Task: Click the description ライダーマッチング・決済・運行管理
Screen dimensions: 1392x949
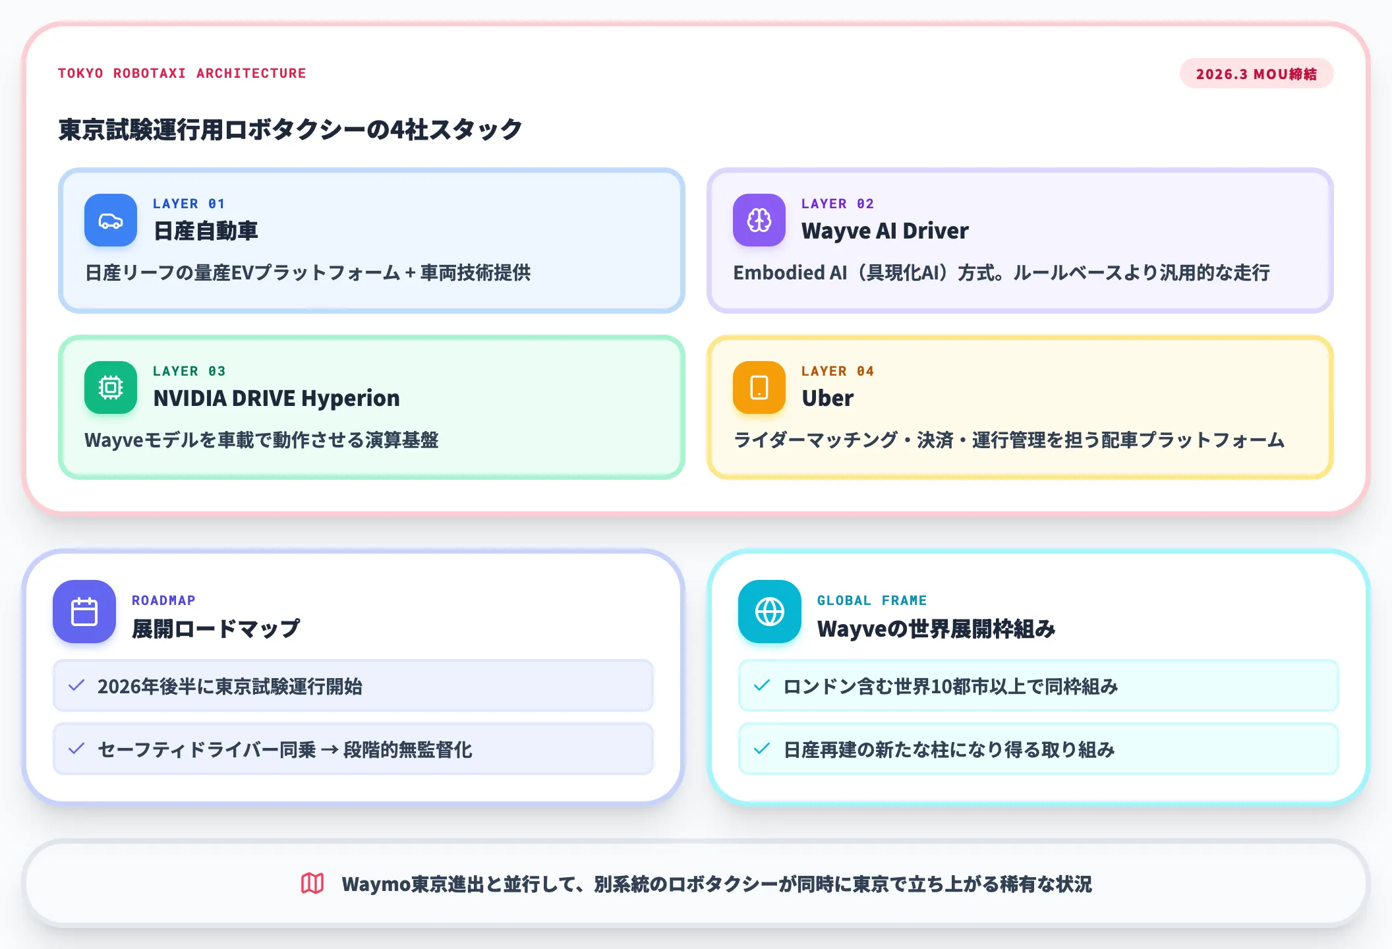Action: 1009,440
